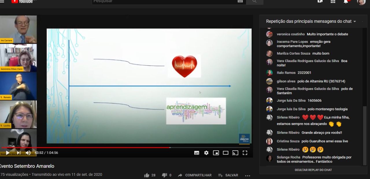The width and height of the screenshot is (370, 179).
Task: Open YouTube apps grid menu
Action: pos(333,1)
